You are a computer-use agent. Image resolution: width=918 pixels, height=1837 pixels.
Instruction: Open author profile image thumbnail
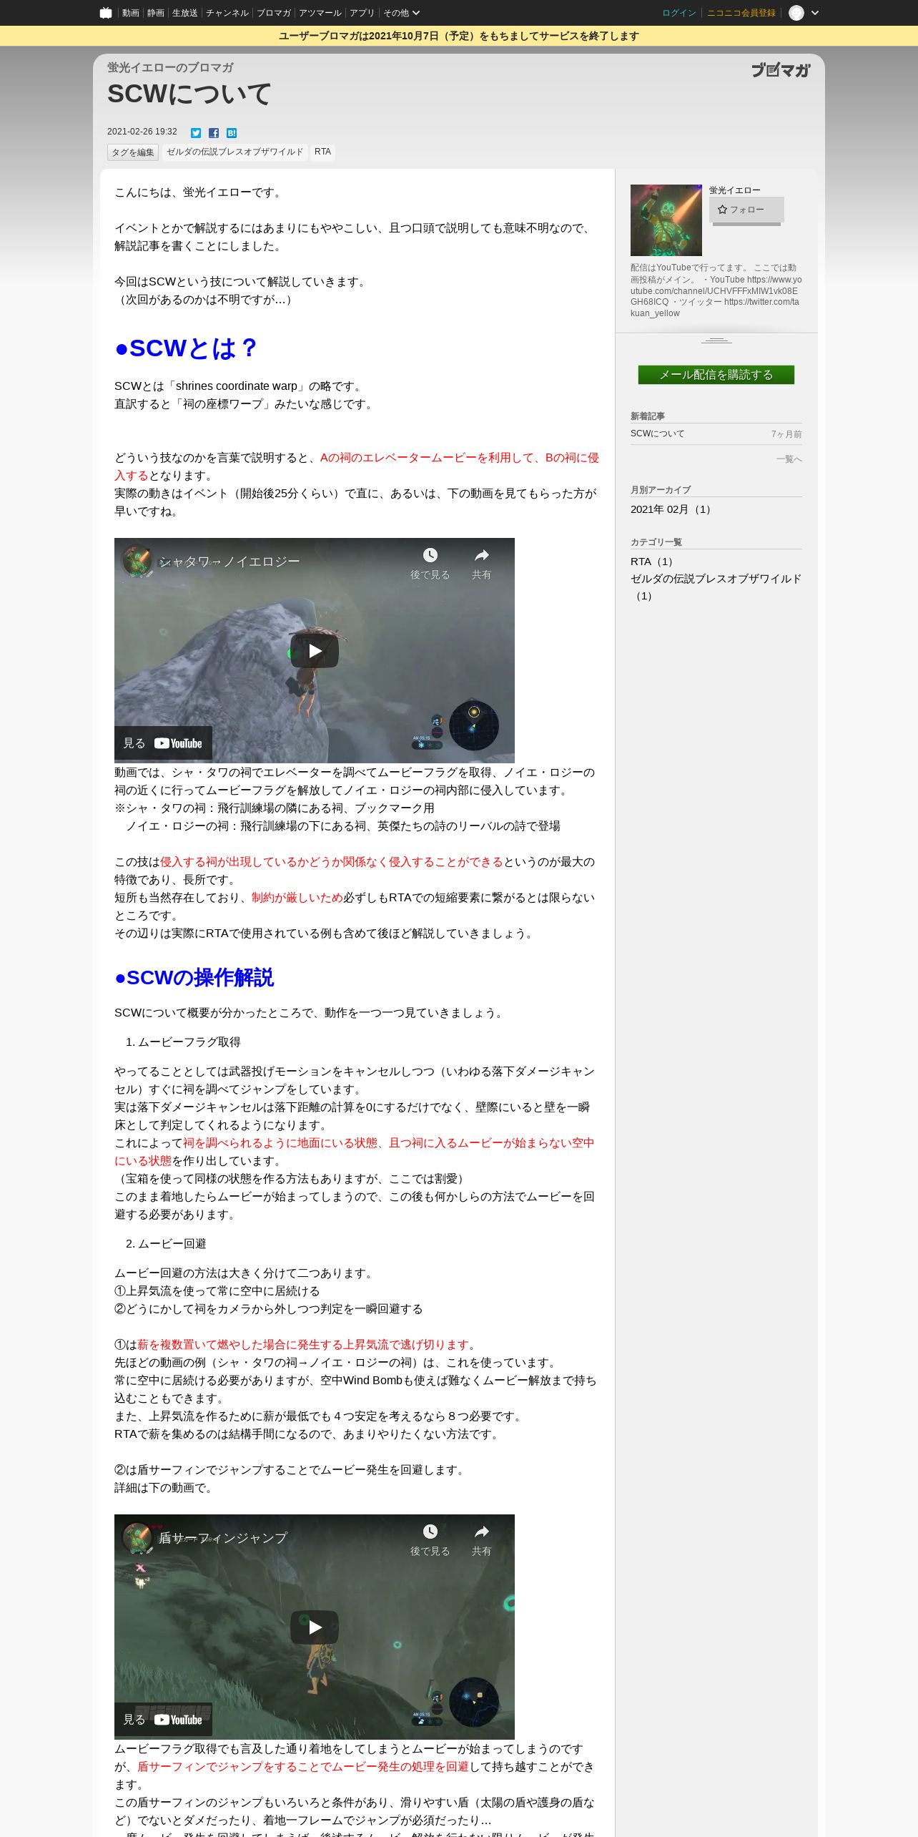pos(666,220)
